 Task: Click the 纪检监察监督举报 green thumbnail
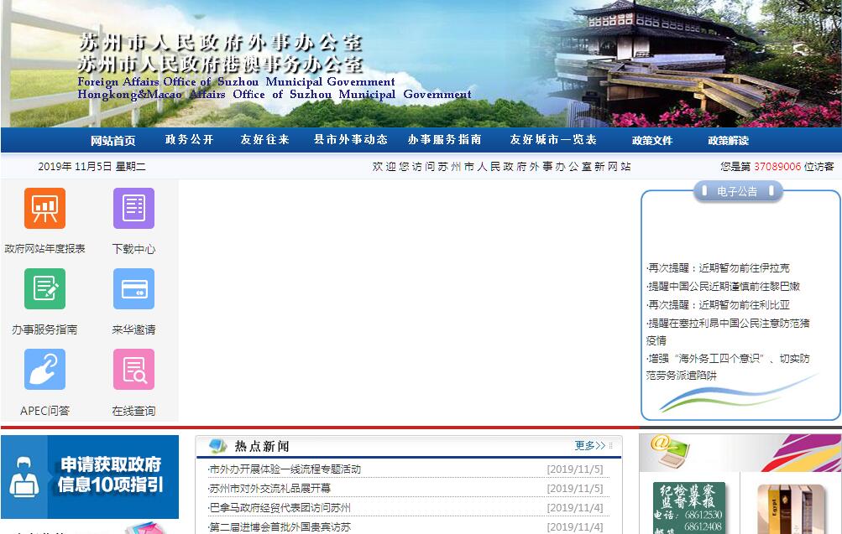[x=688, y=507]
